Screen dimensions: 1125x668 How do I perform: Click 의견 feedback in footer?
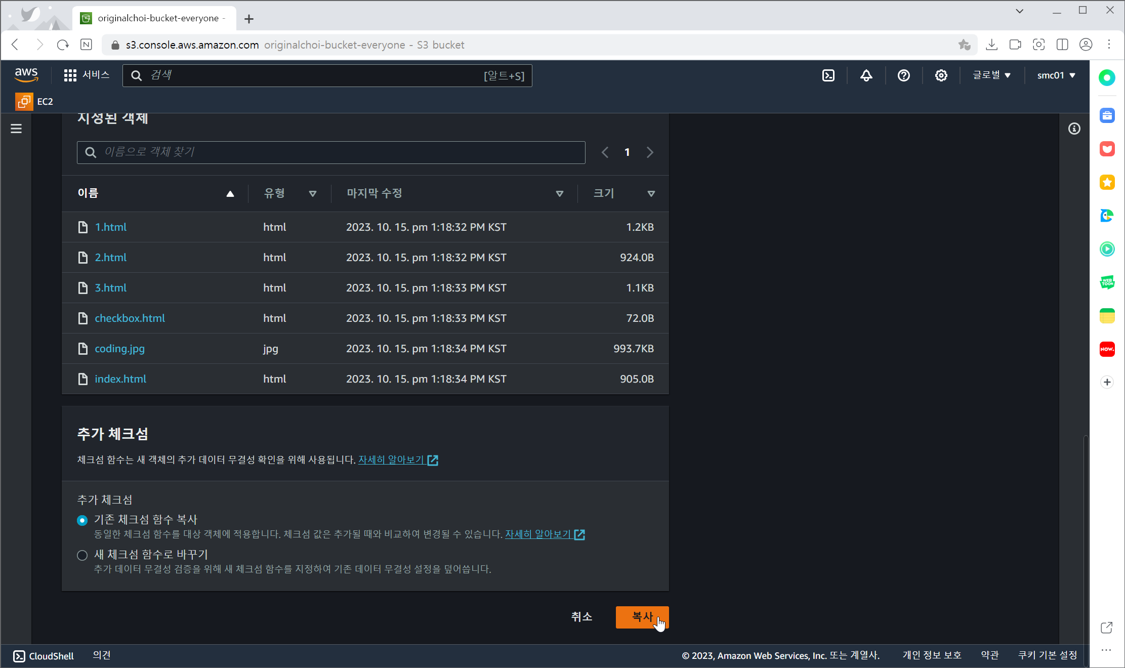point(102,655)
